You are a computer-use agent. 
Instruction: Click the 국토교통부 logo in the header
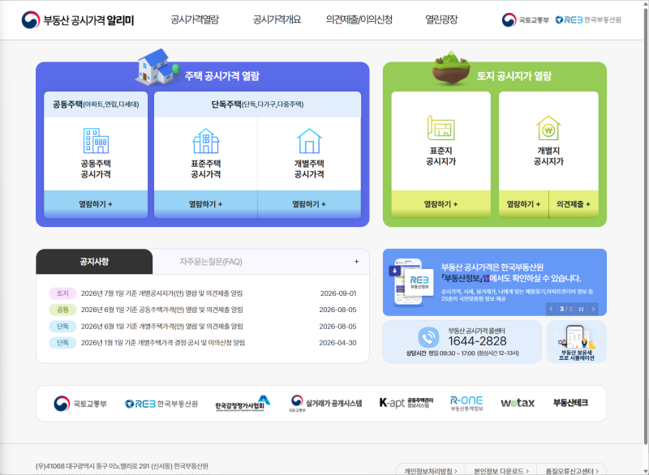coord(525,19)
